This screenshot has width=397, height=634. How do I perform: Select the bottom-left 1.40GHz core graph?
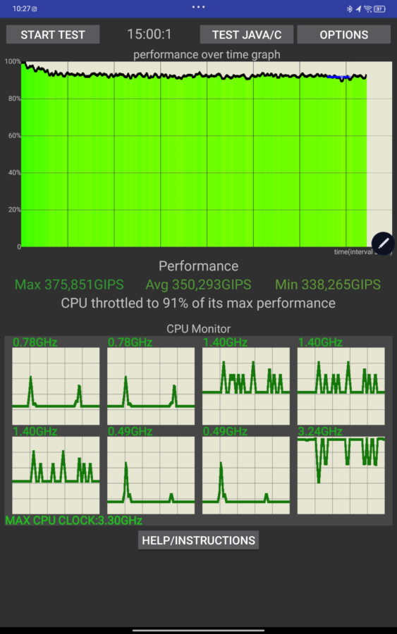point(56,475)
